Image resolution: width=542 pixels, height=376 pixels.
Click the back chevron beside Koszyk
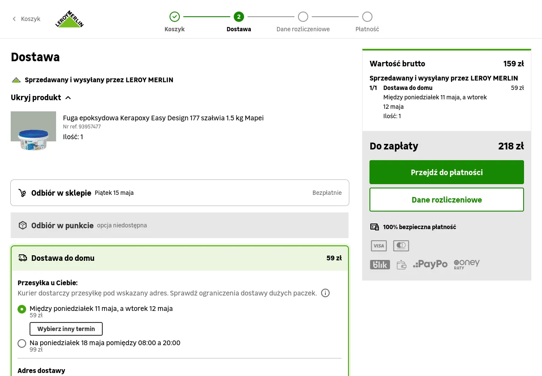pyautogui.click(x=14, y=19)
